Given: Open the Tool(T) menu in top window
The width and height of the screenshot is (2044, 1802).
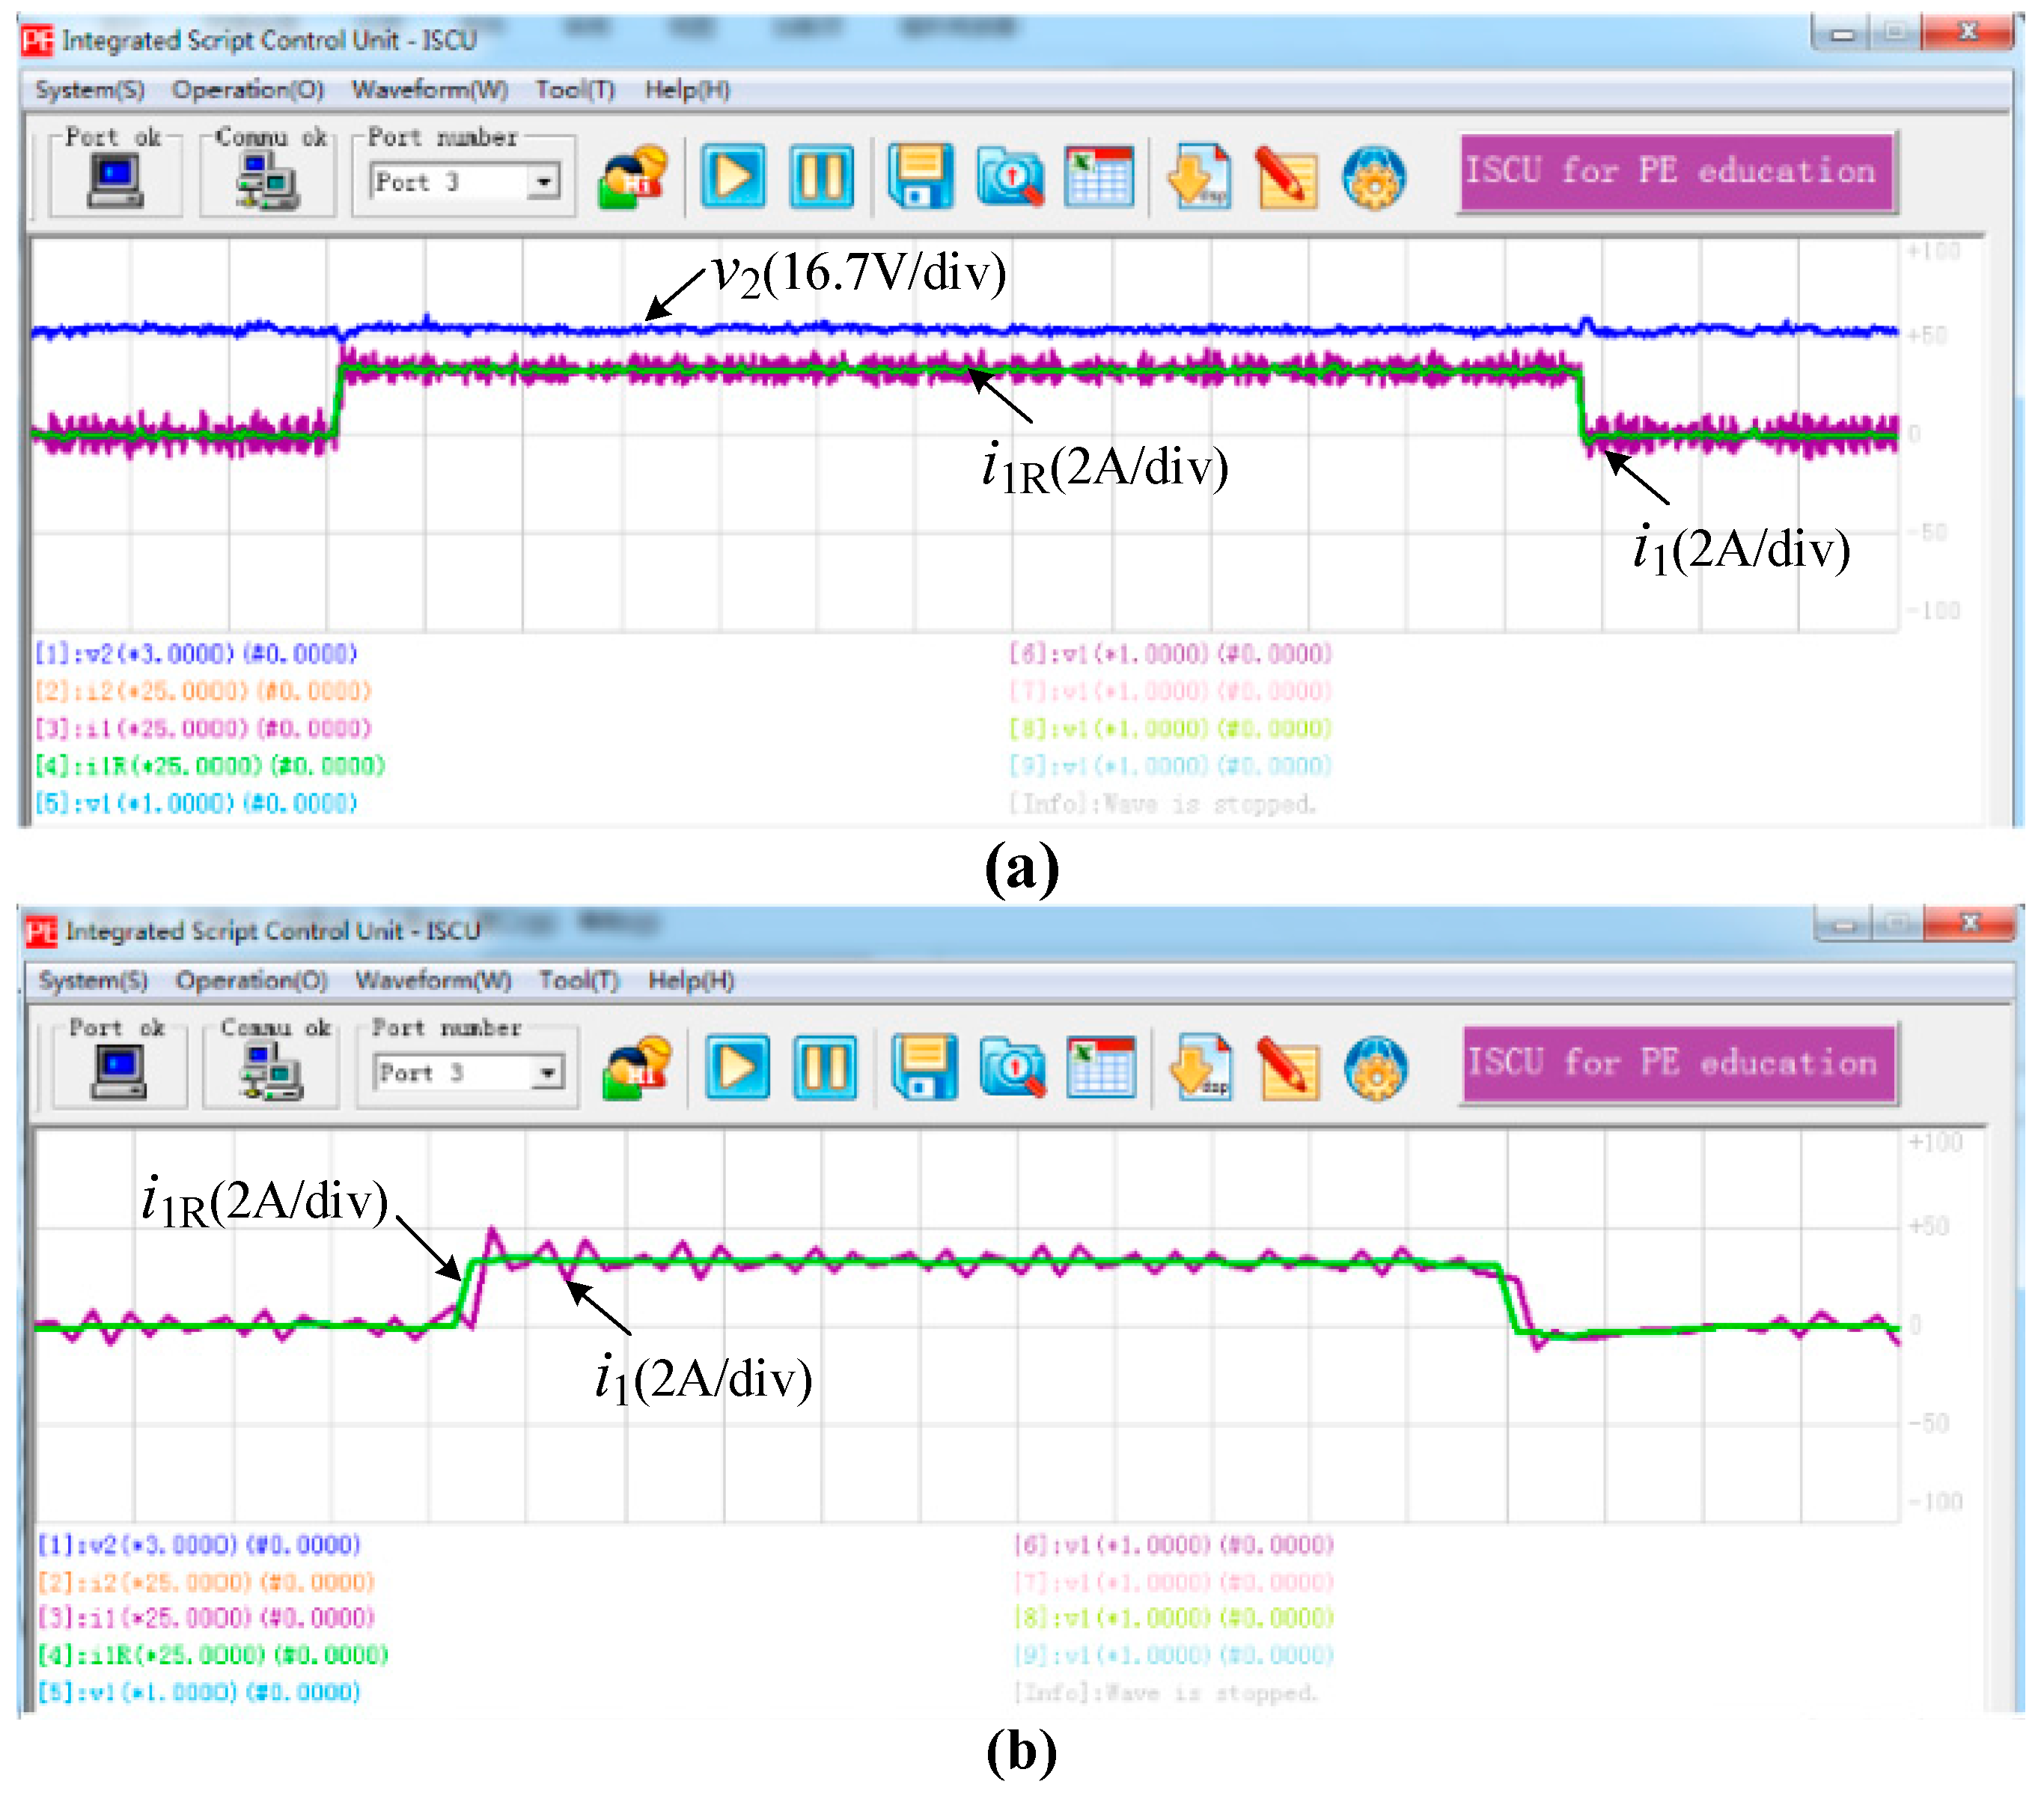Looking at the screenshot, I should [x=574, y=90].
